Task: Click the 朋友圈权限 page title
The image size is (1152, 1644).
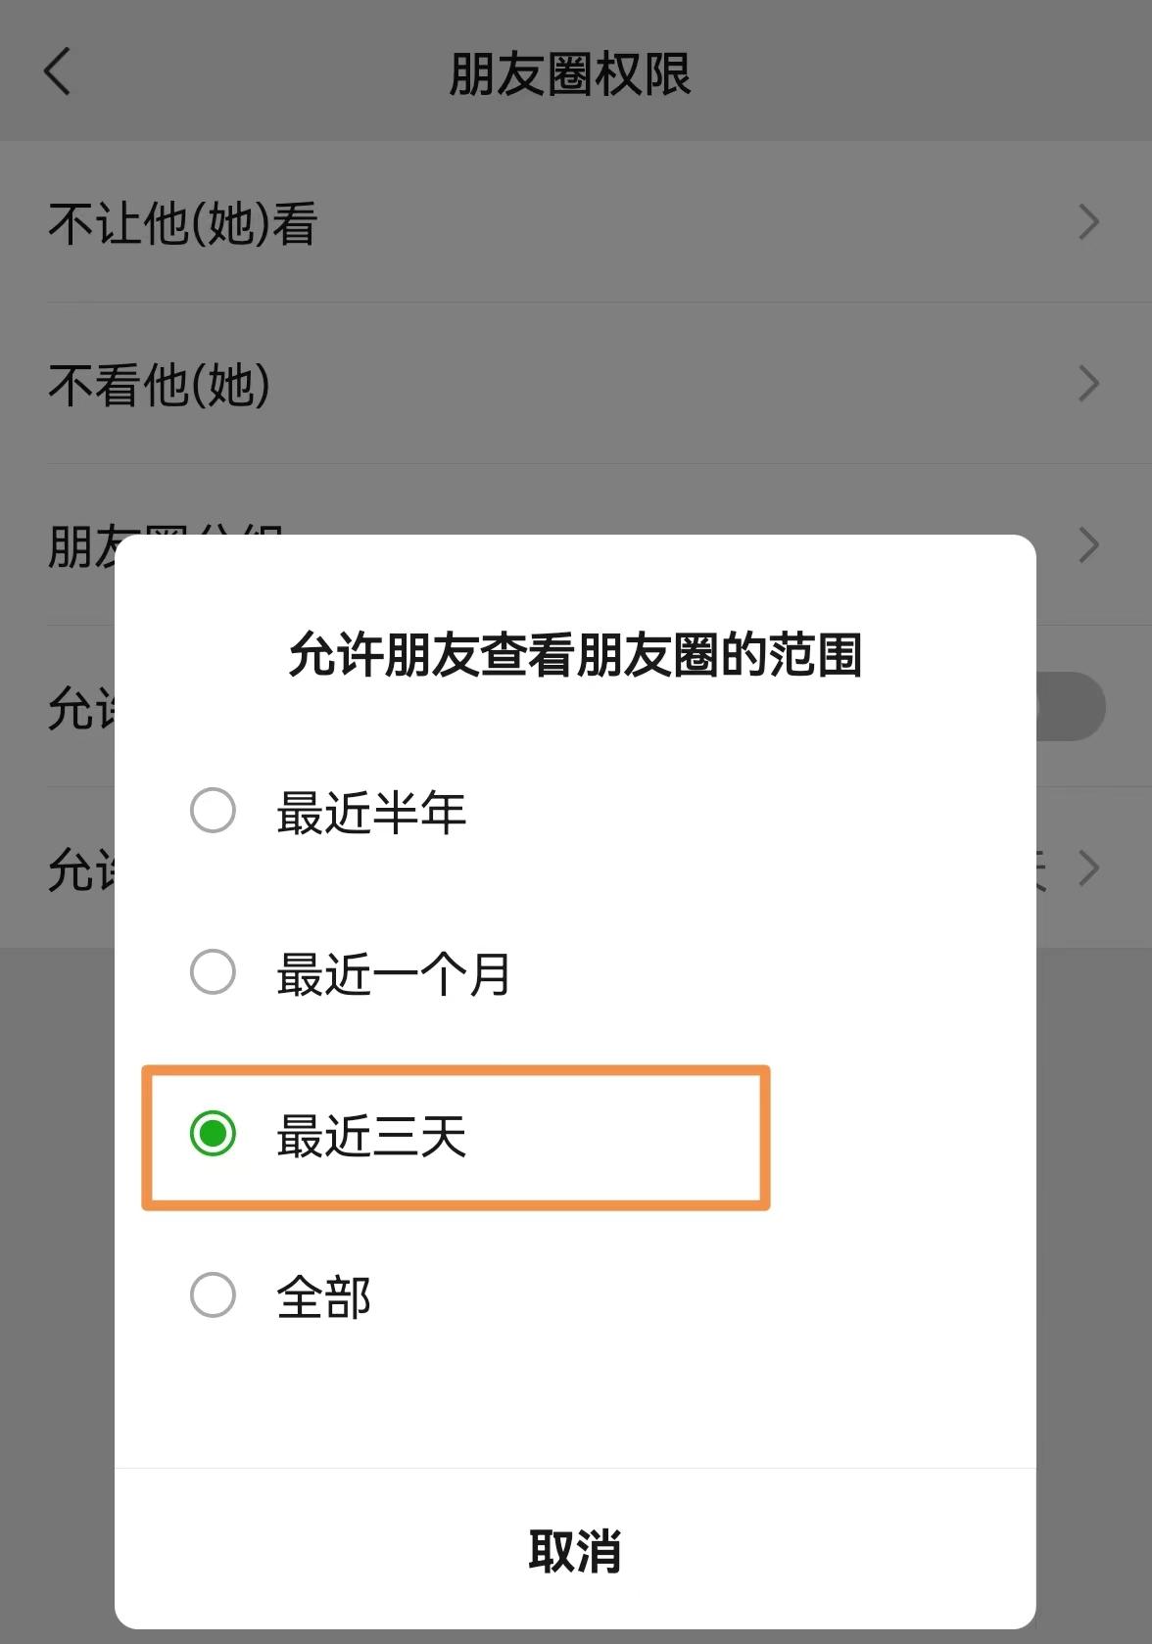Action: point(570,74)
